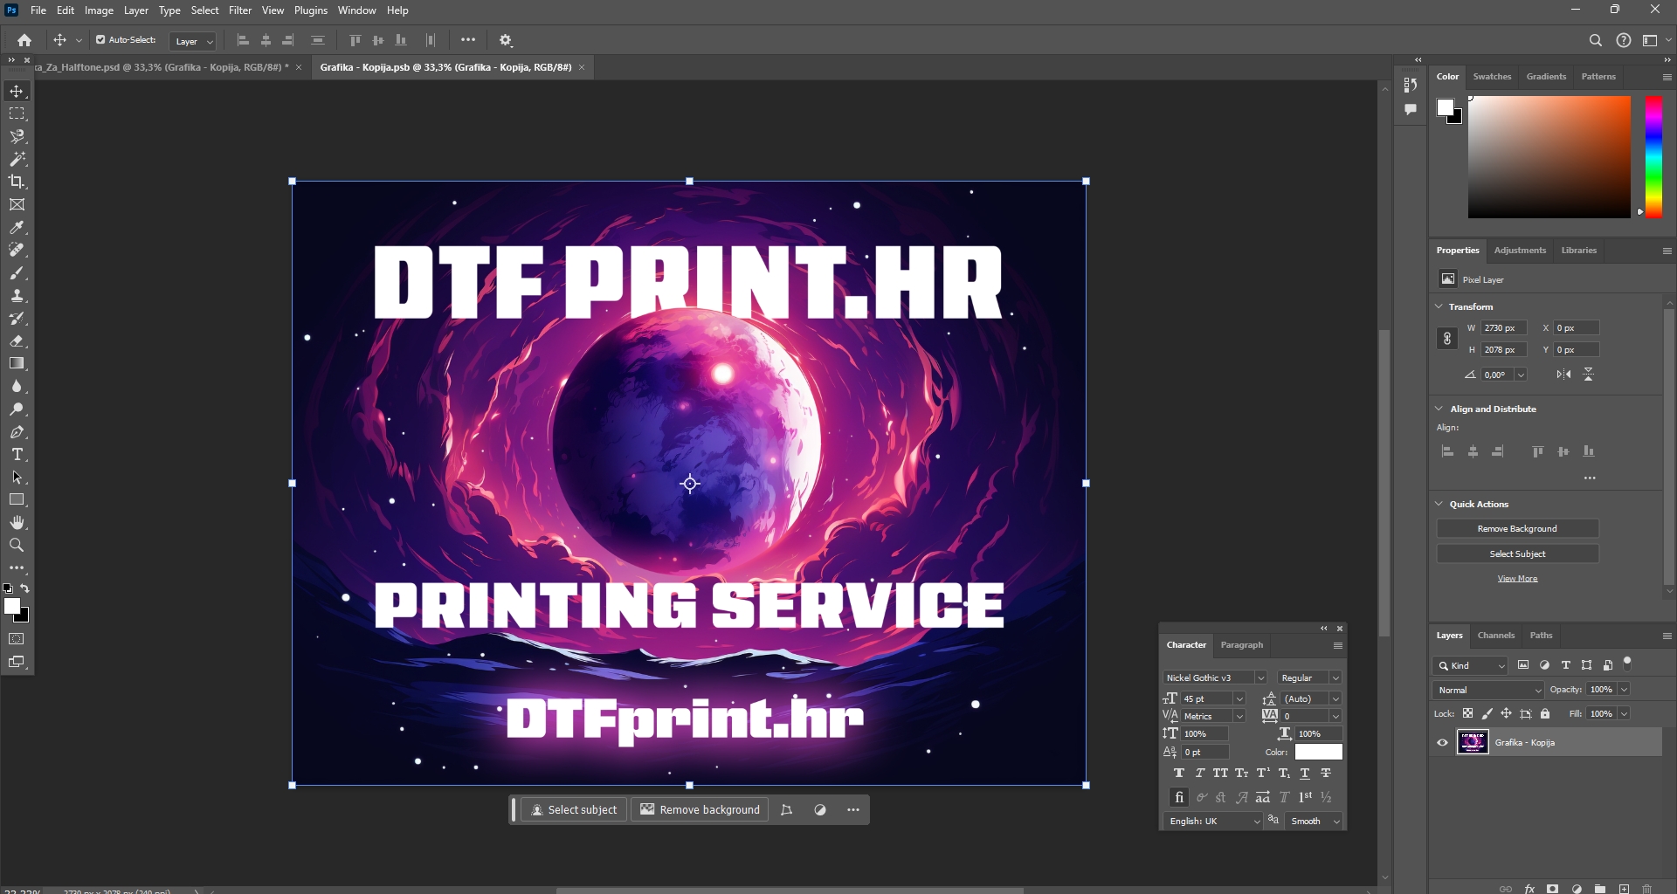Select the Rectangle shape tool

(17, 499)
